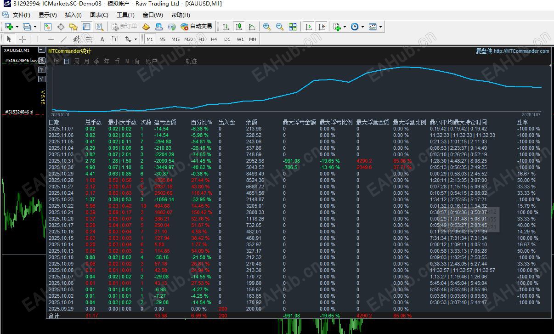Expand new chart dropdown arrow
This screenshot has height=334, width=554.
click(17, 27)
